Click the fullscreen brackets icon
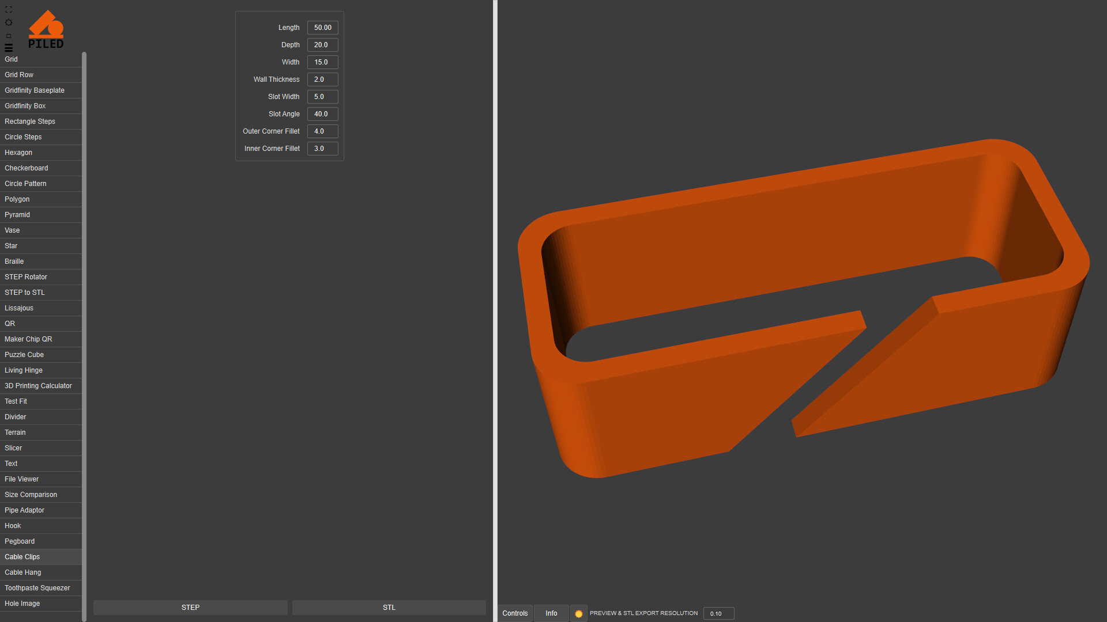The width and height of the screenshot is (1107, 622). [9, 10]
